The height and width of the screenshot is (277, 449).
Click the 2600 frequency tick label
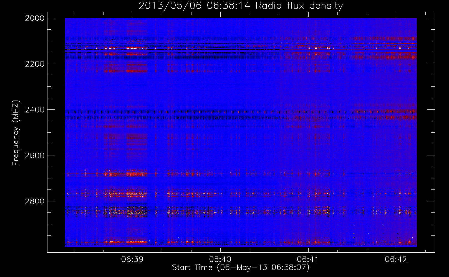[x=35, y=155]
